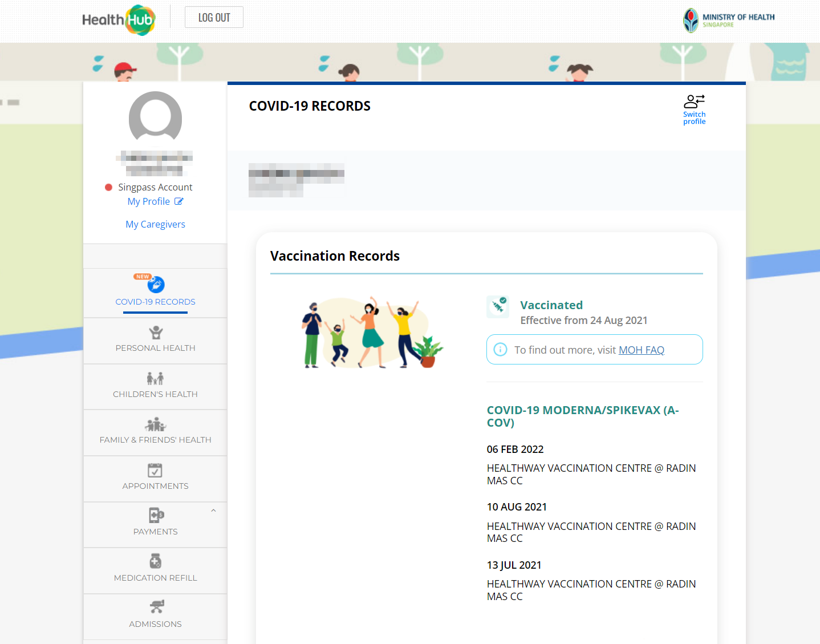Click the Admissions bed icon

pyautogui.click(x=156, y=606)
